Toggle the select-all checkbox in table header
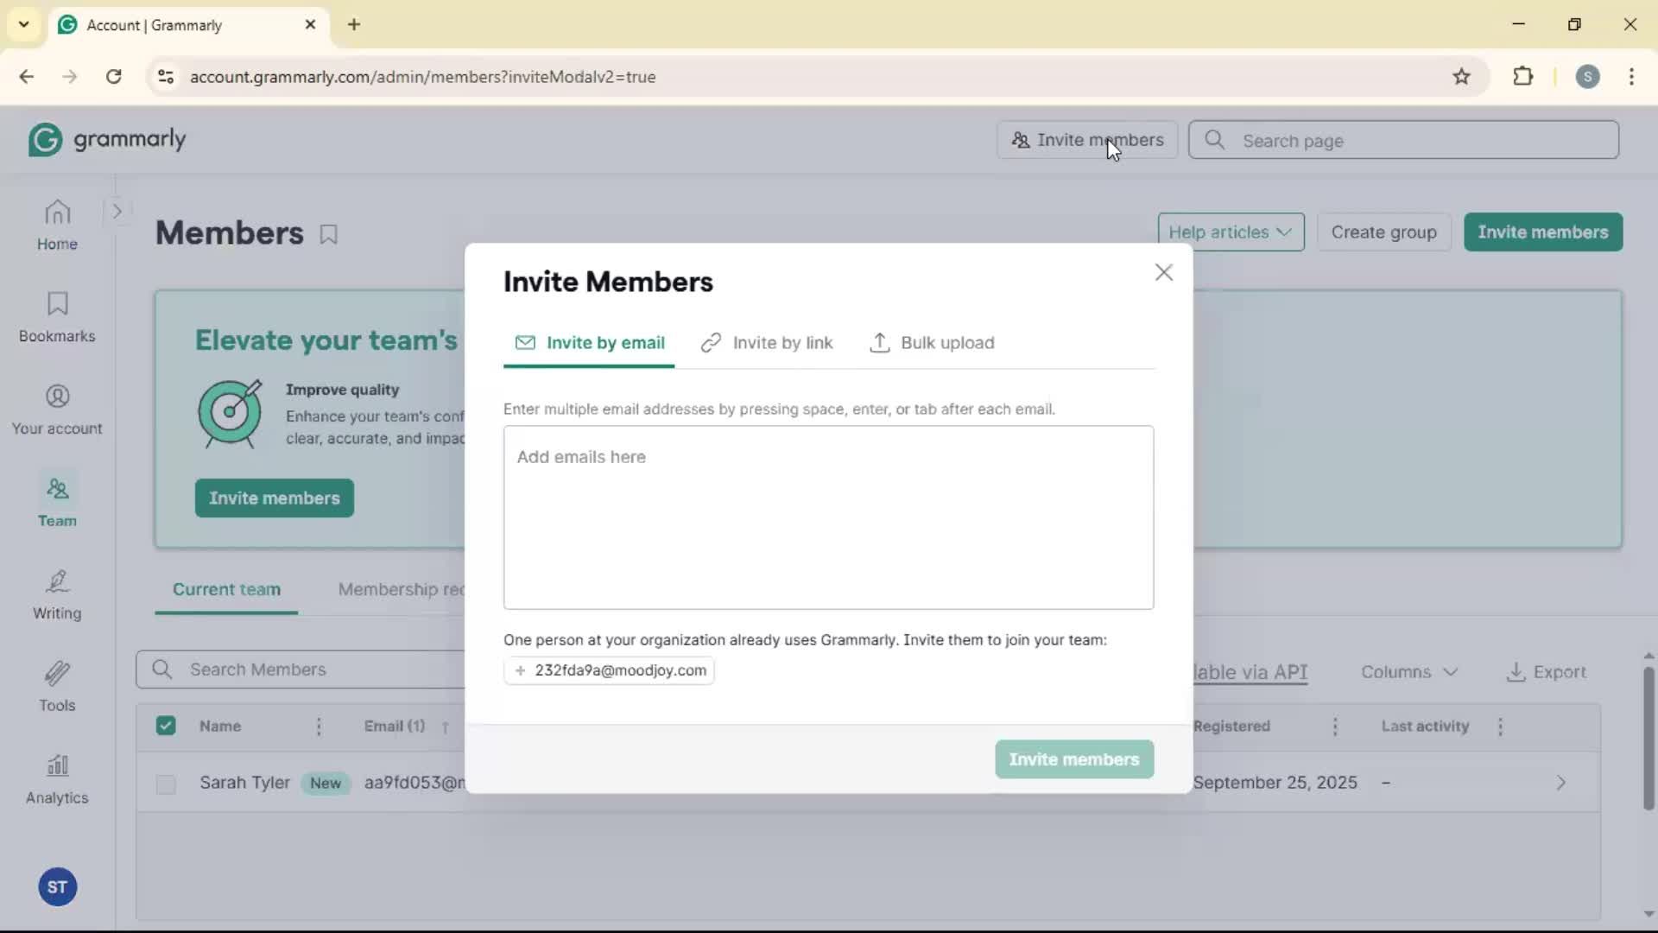The height and width of the screenshot is (933, 1658). (x=166, y=727)
